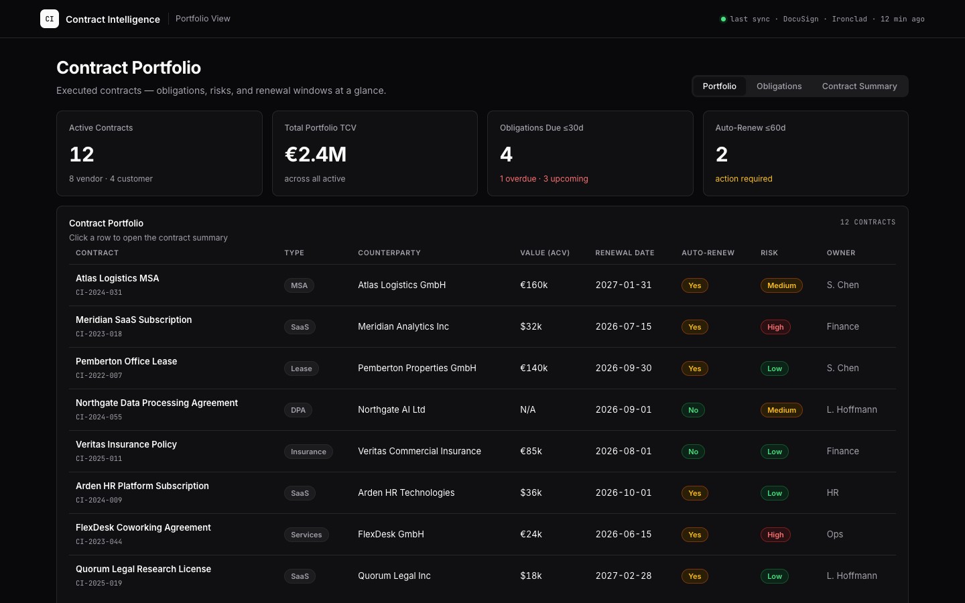This screenshot has height=603, width=965.
Task: Click the Services type badge
Action: 306,535
